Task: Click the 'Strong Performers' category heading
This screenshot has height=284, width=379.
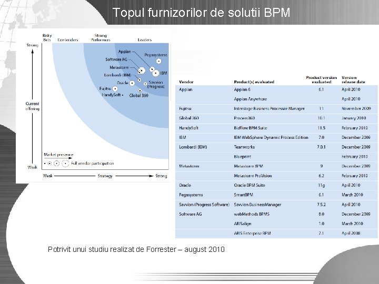Action: point(101,38)
